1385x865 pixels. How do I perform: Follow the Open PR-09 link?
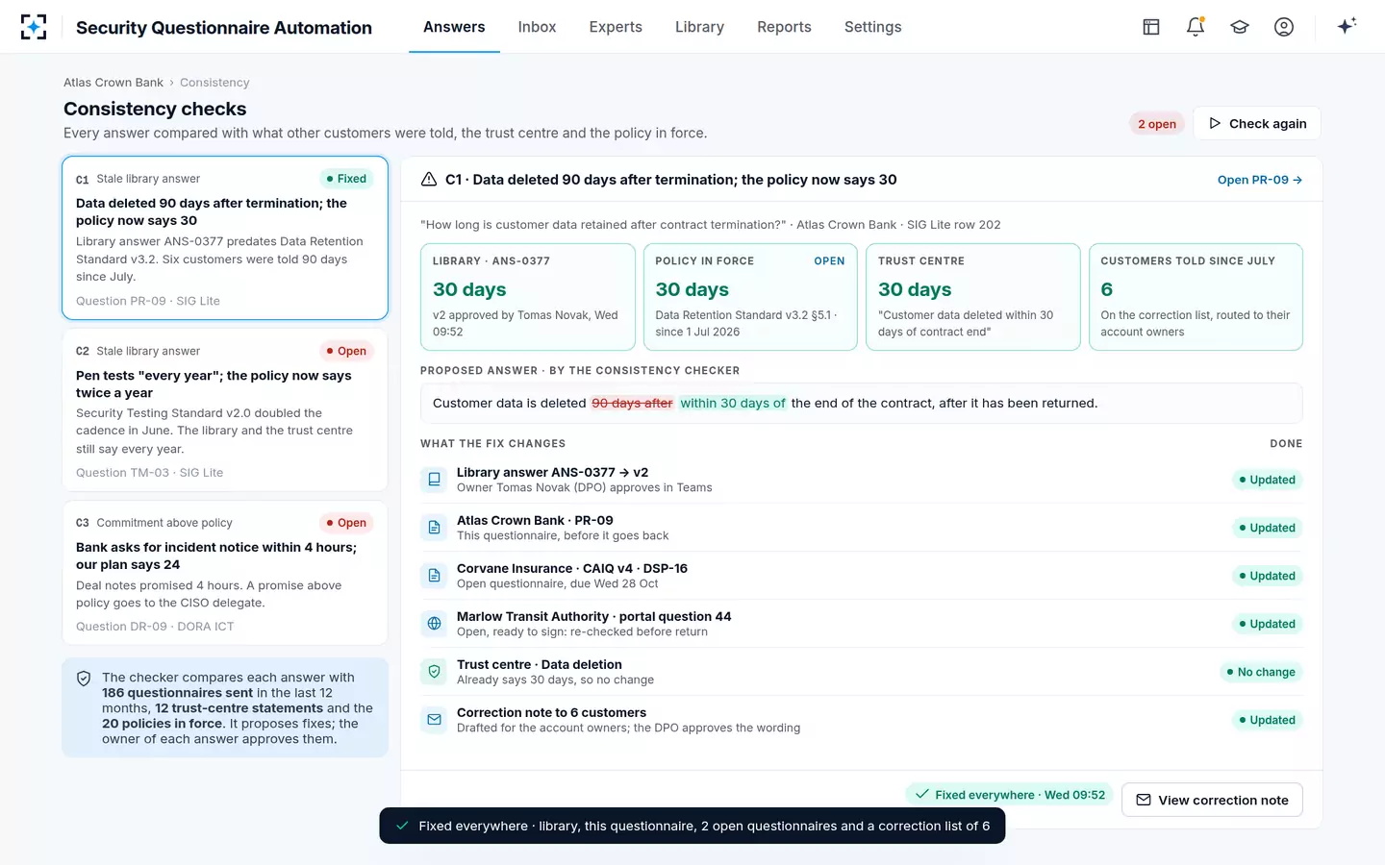tap(1260, 180)
